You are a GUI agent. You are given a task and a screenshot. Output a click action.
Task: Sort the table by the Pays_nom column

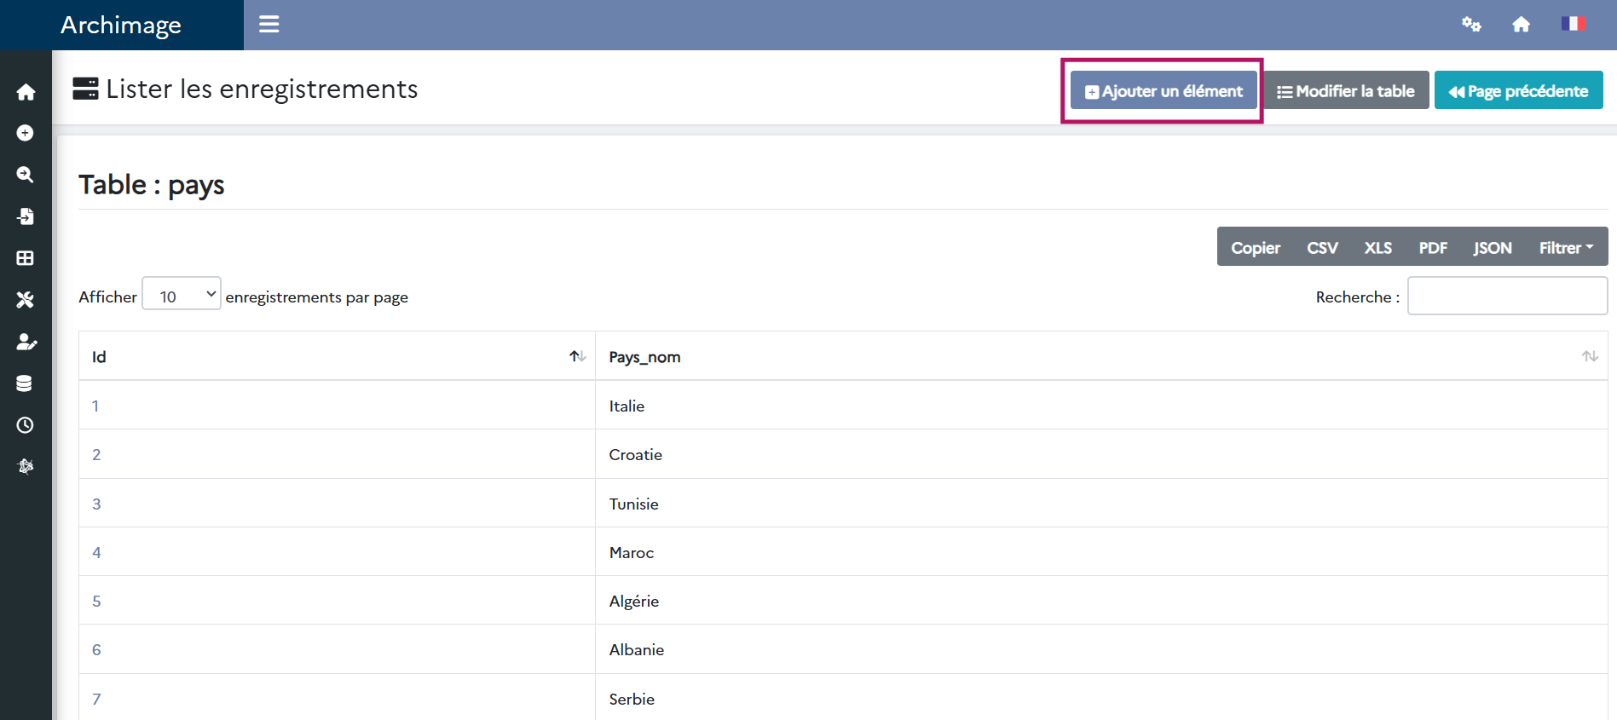[1589, 356]
